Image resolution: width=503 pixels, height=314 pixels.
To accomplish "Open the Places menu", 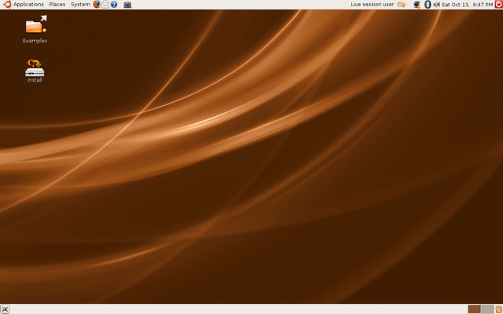I will [x=57, y=5].
